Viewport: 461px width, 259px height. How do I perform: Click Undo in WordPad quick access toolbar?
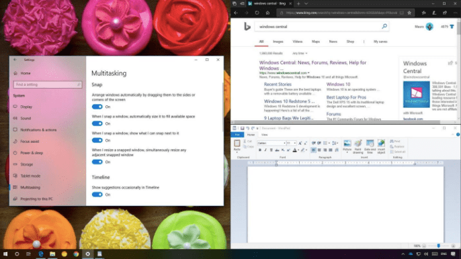247,128
